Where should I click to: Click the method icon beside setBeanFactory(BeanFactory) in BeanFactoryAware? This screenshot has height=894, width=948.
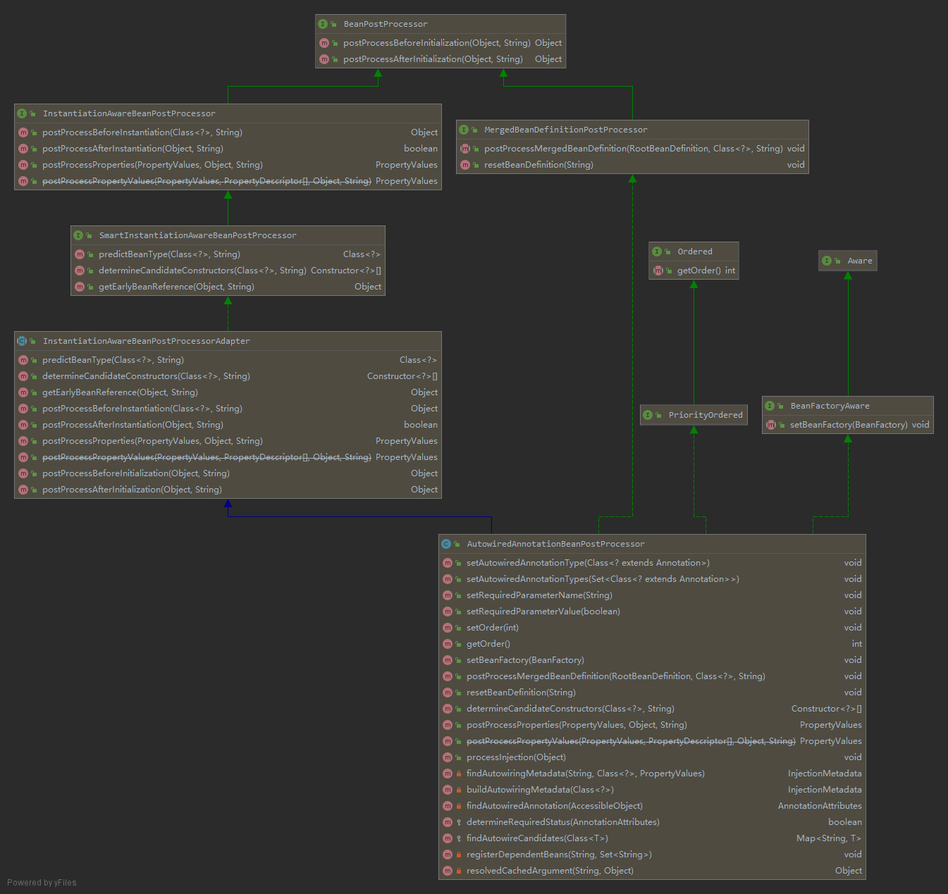(x=770, y=425)
